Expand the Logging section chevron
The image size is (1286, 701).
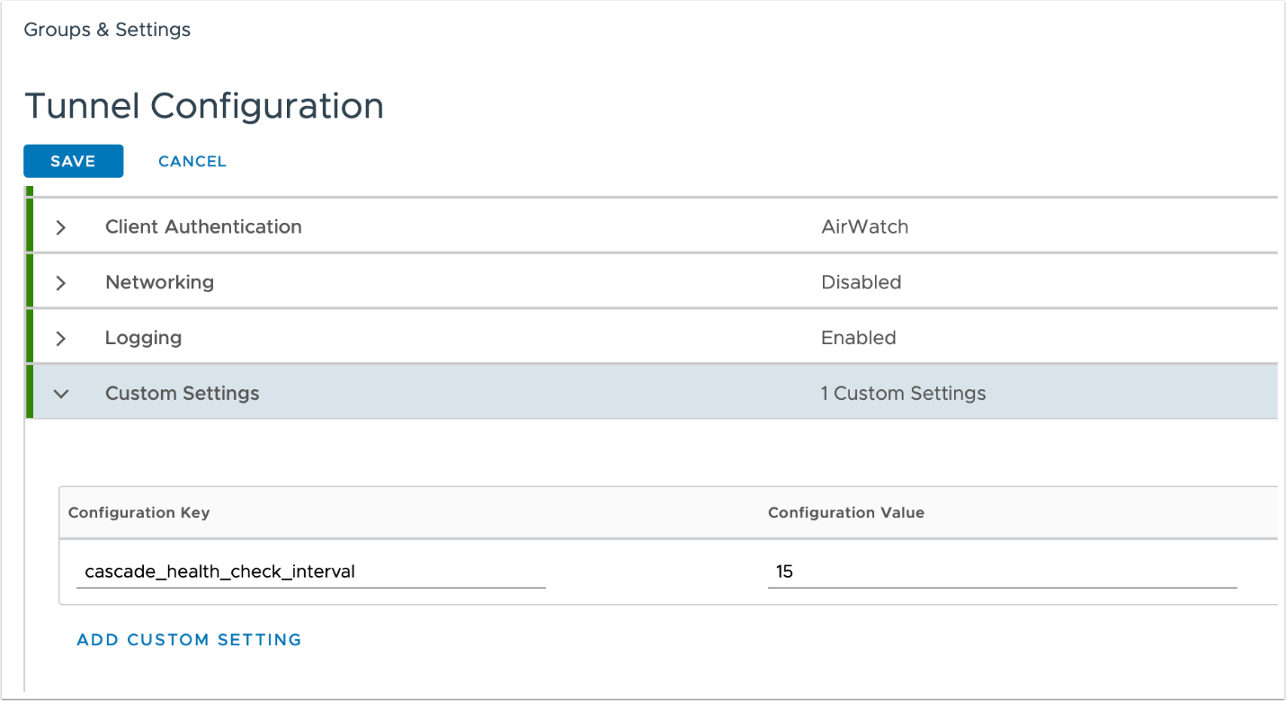click(60, 337)
